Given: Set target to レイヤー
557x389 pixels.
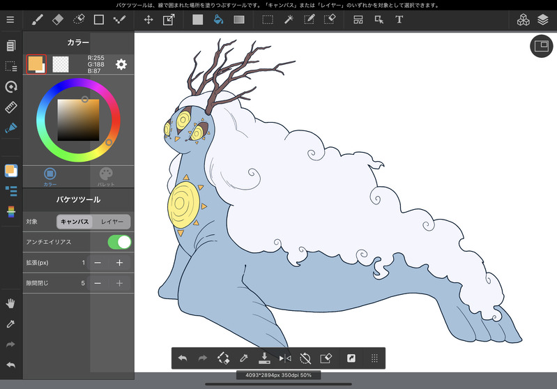Looking at the screenshot, I should pyautogui.click(x=112, y=222).
